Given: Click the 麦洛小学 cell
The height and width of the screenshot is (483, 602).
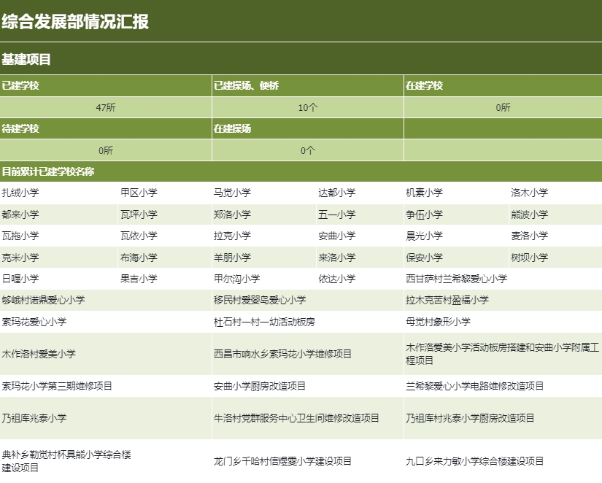Looking at the screenshot, I should (555, 236).
